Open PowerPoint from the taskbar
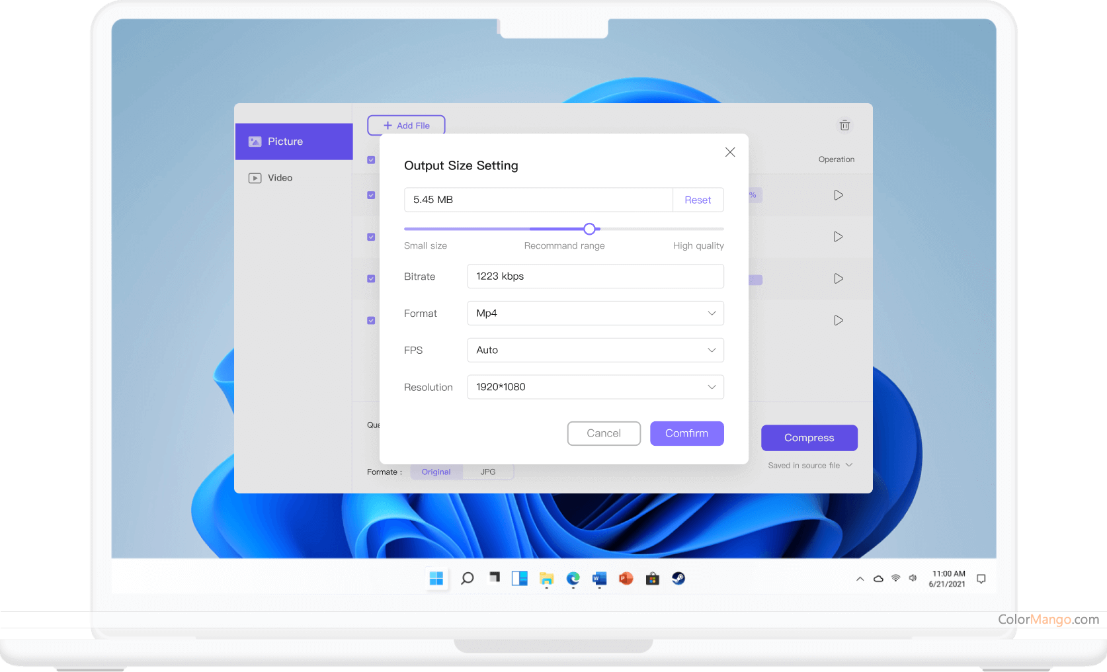 pyautogui.click(x=626, y=579)
